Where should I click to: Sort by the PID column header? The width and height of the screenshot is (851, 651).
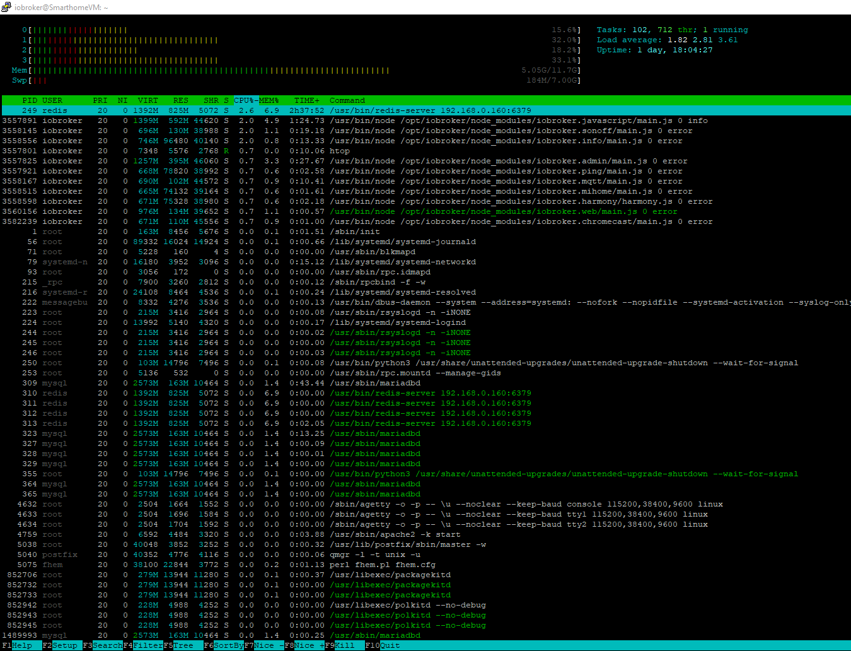point(30,100)
